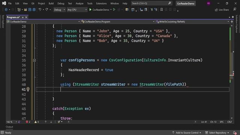The width and height of the screenshot is (240, 135).
Task: Click the warnings indicator showing 0
Action: click(x=37, y=122)
